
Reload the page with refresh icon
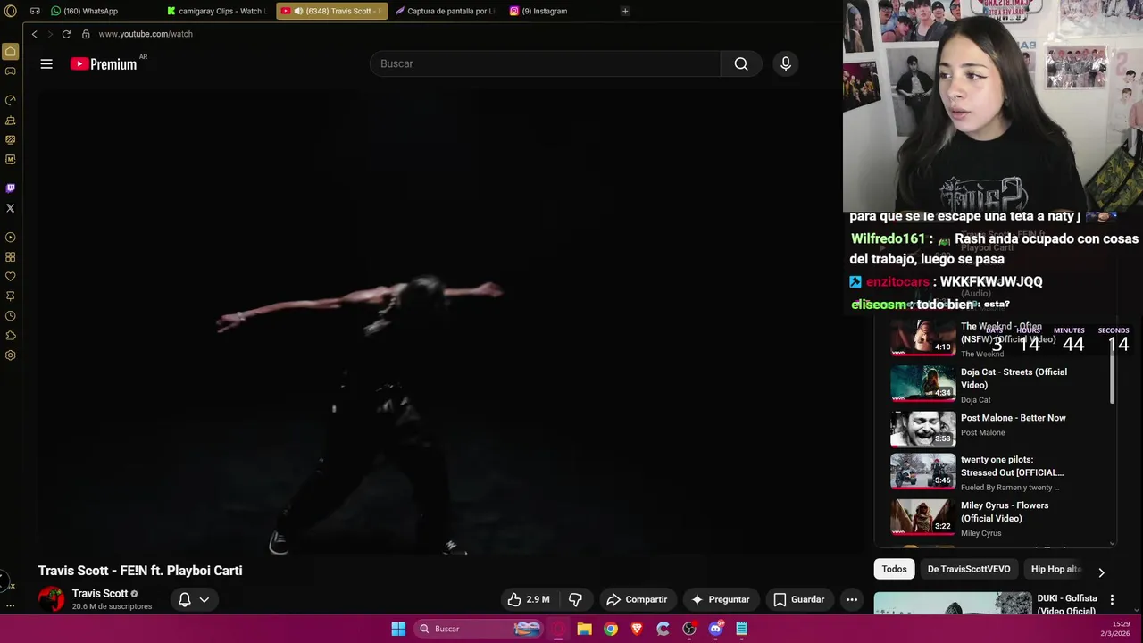click(x=66, y=34)
